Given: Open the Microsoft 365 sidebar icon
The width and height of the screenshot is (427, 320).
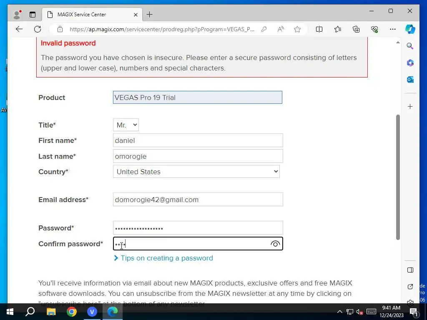Looking at the screenshot, I should (x=410, y=63).
